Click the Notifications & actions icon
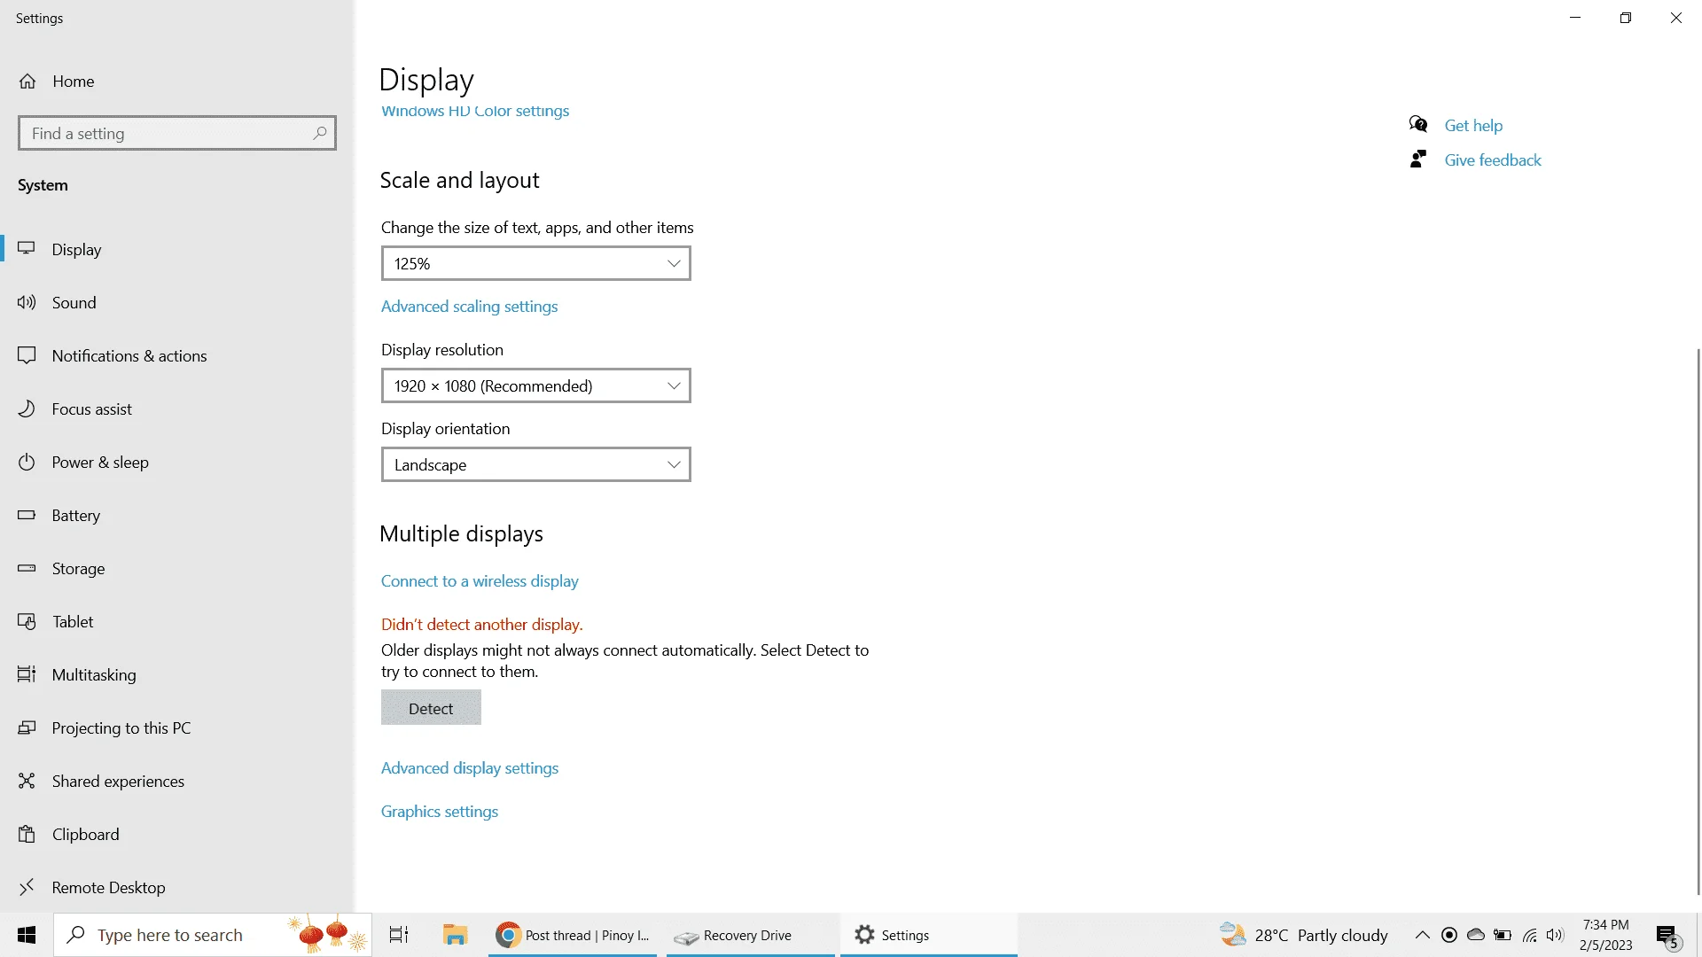 coord(27,355)
